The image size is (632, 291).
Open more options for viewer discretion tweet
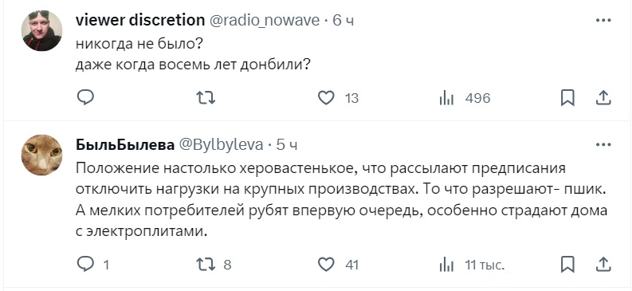[x=603, y=20]
